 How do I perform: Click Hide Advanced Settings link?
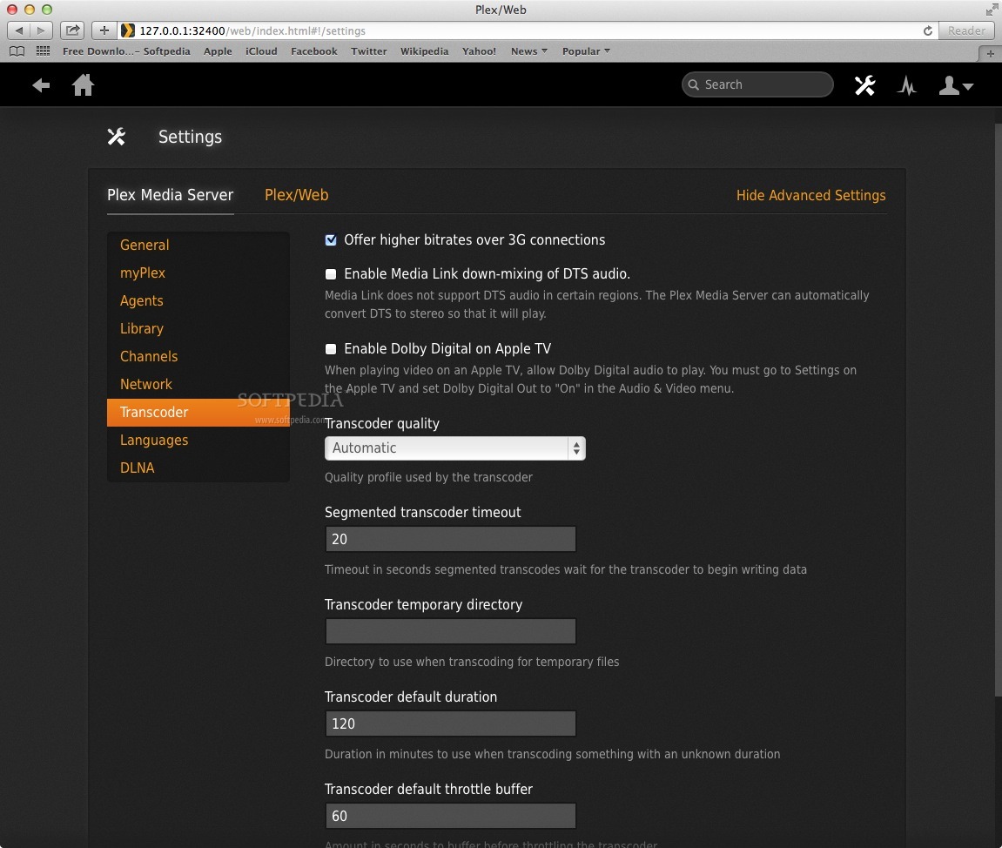pos(811,196)
